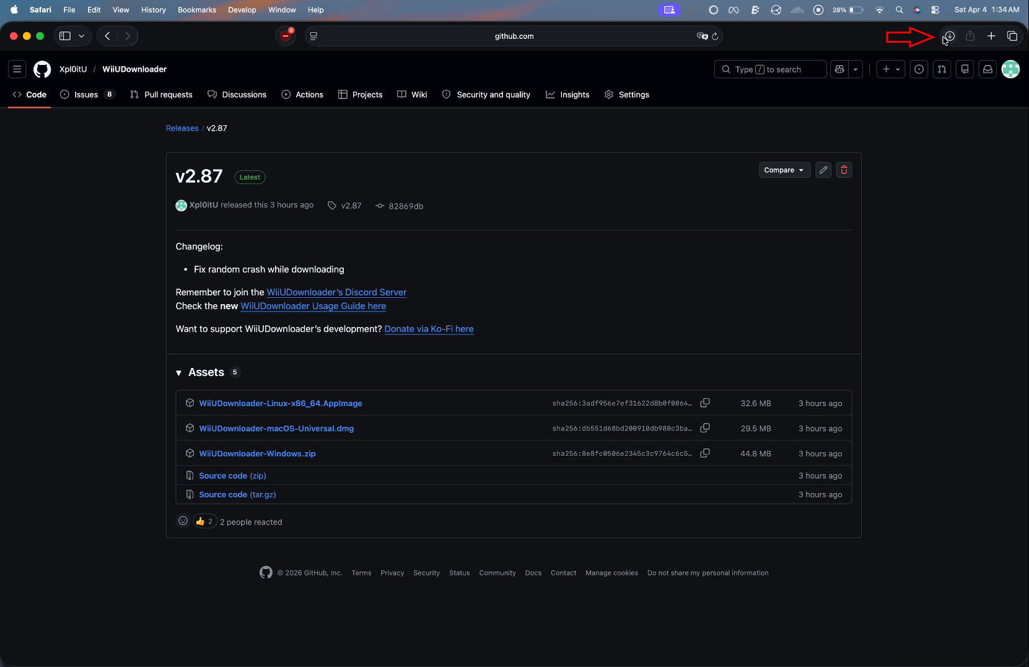Copy sha256 of the Windows zip asset
Screen dimensions: 1029x667
704,453
